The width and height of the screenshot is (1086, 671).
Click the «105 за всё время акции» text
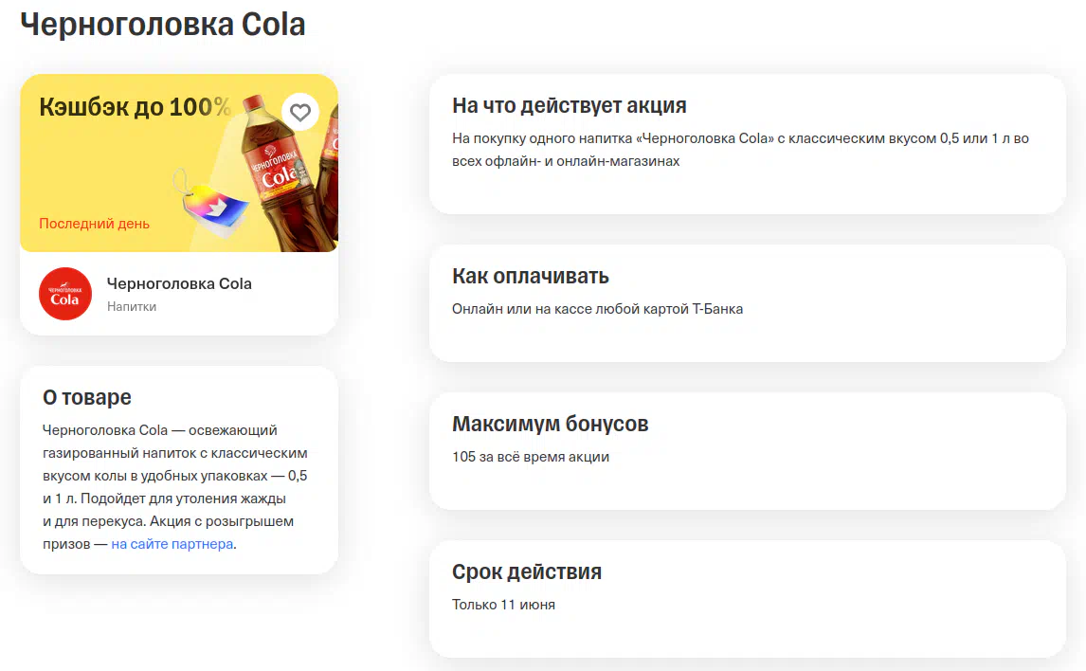coord(530,457)
